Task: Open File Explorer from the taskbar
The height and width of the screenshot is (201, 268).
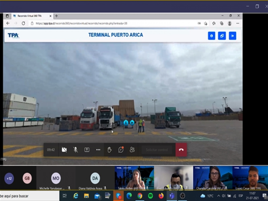Action: coord(86,196)
